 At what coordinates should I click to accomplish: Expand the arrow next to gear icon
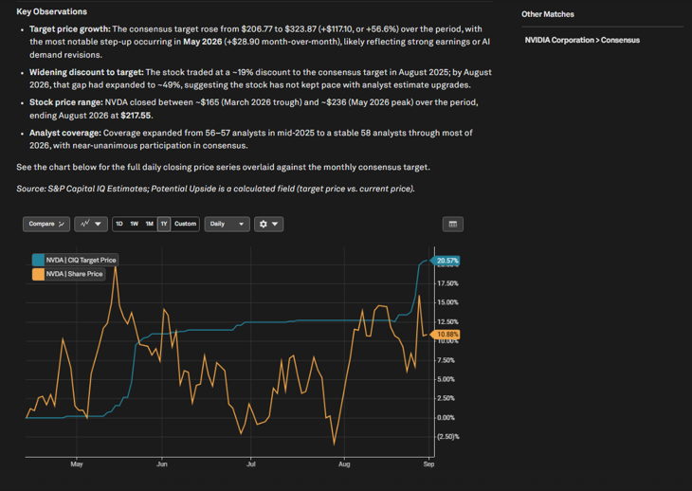275,224
